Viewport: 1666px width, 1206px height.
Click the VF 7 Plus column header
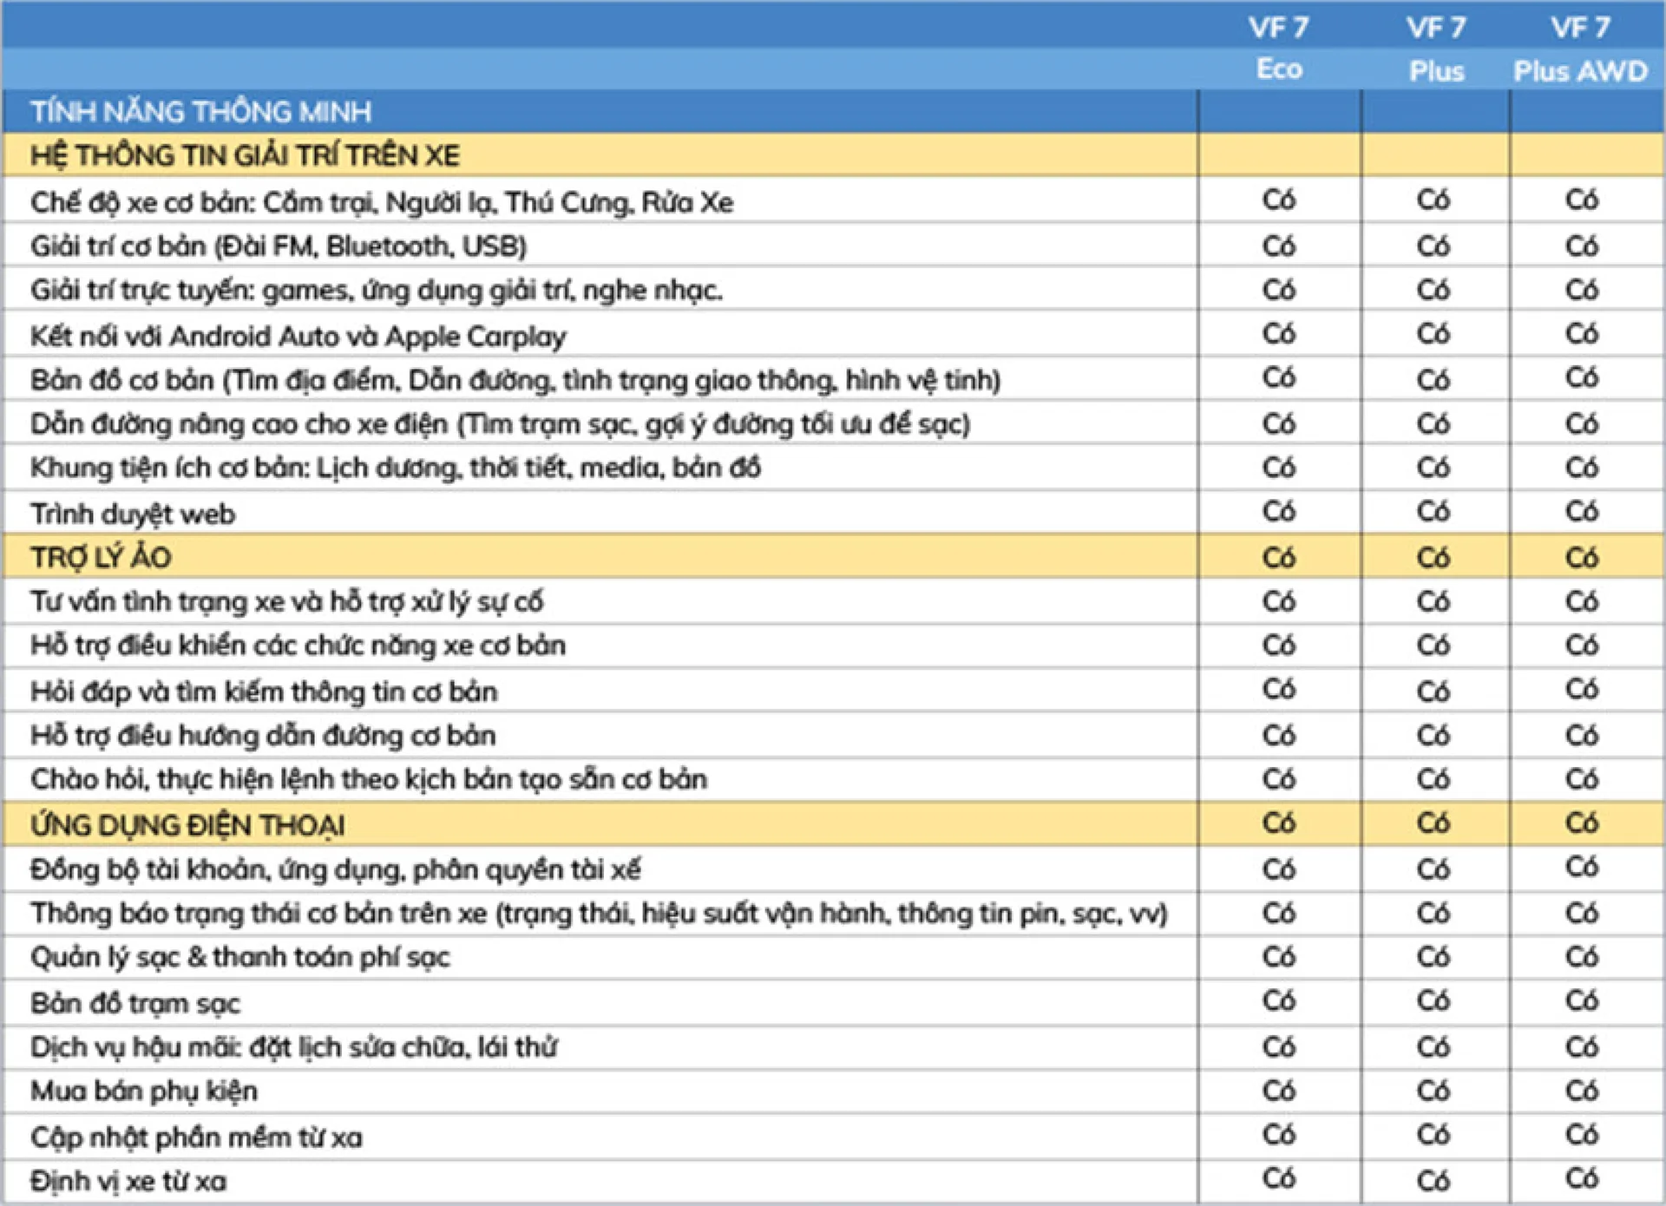coord(1436,49)
